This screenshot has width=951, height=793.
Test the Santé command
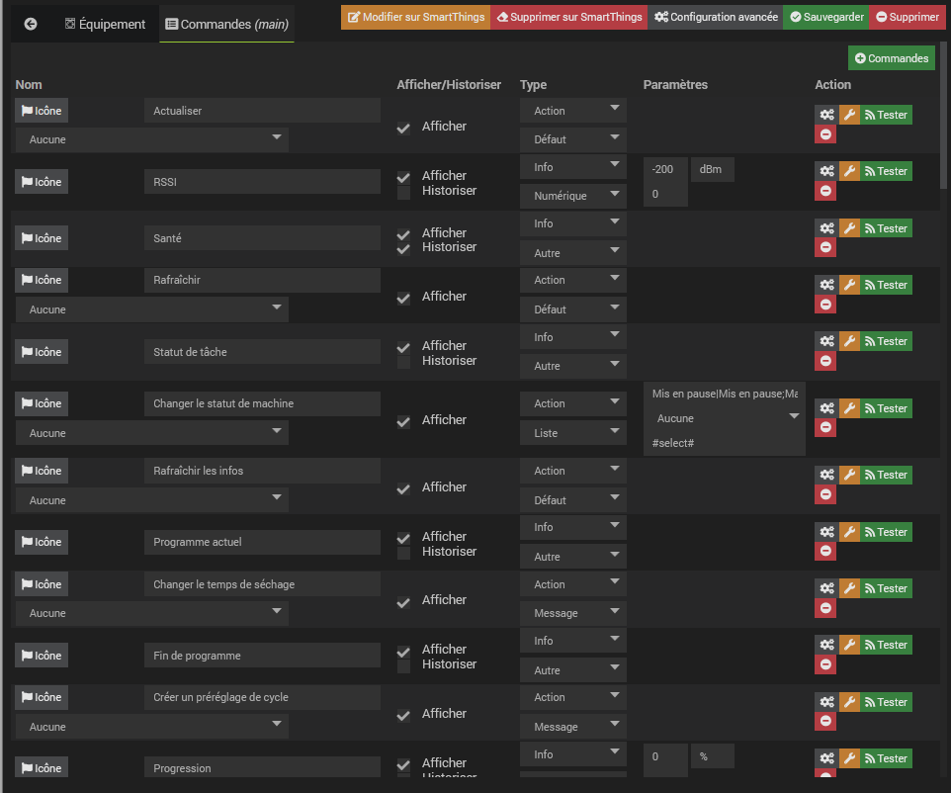point(886,228)
